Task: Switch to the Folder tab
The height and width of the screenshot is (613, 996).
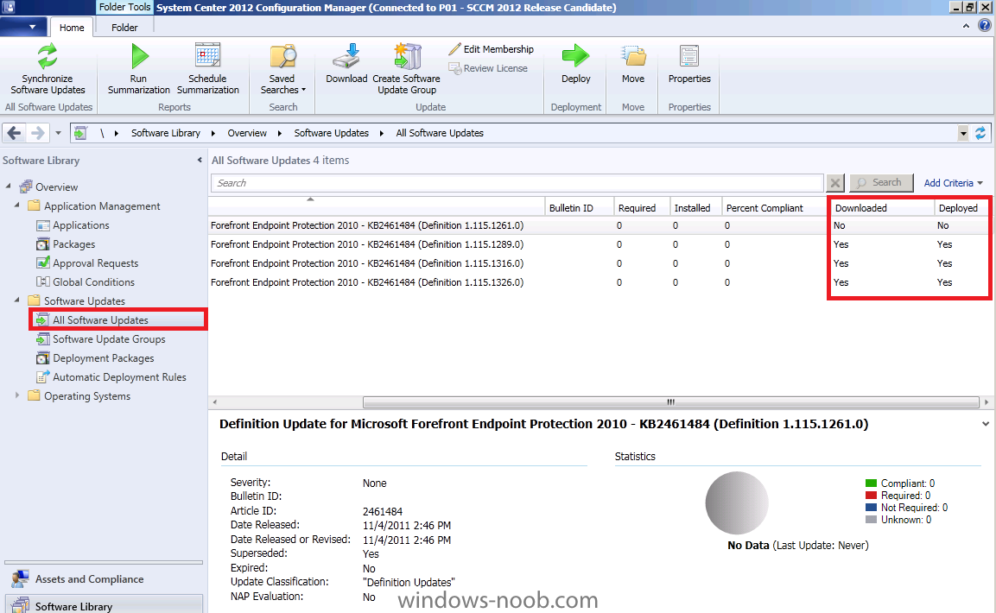Action: point(124,28)
